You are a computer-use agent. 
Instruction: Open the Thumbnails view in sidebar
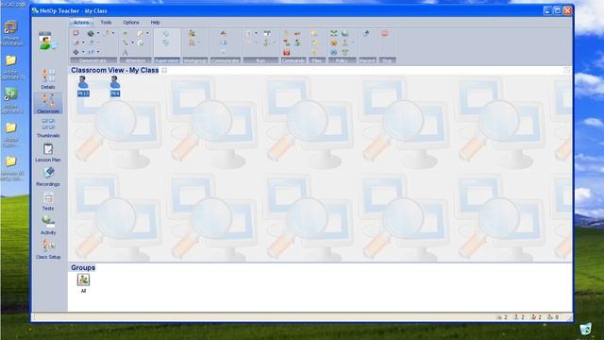pyautogui.click(x=48, y=127)
